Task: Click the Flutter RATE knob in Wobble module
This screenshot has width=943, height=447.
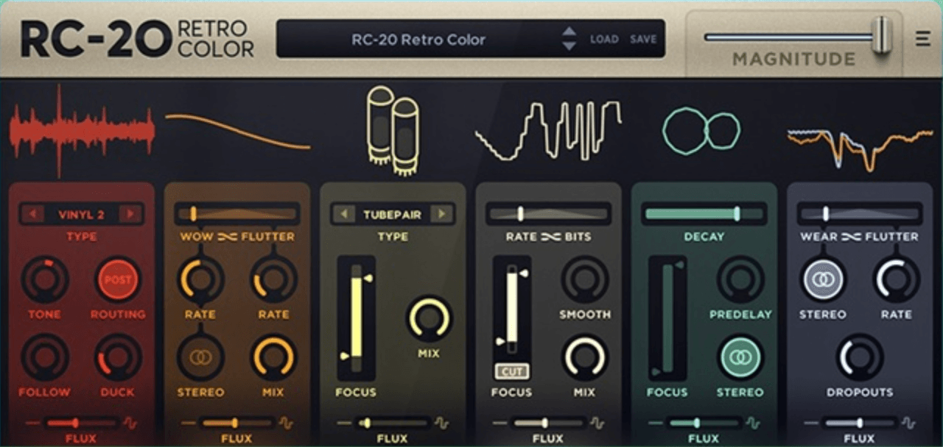Action: click(x=273, y=280)
